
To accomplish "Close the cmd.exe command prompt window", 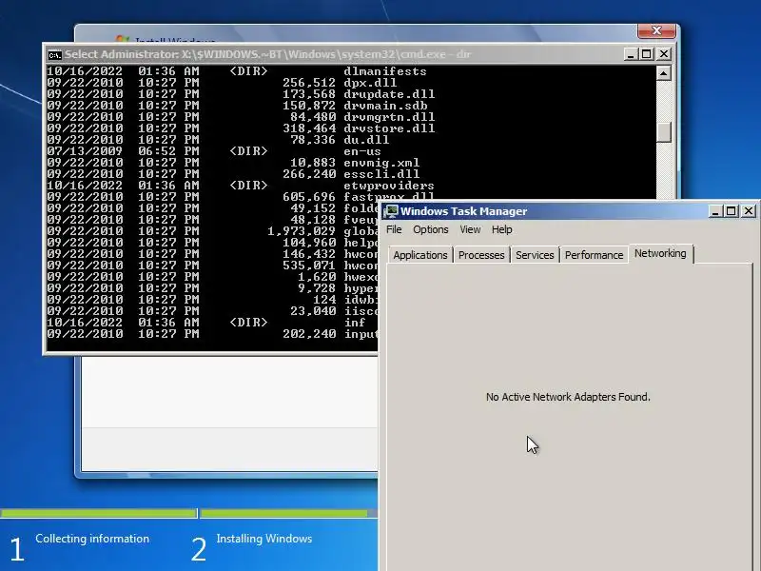I will (664, 54).
